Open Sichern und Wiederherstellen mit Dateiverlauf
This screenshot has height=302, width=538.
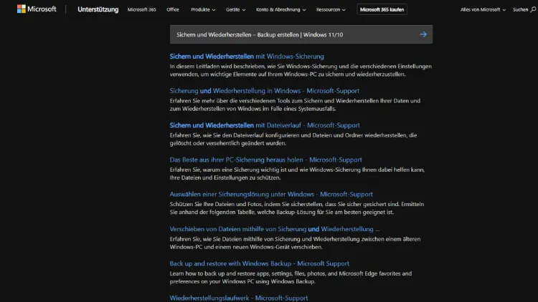[265, 125]
